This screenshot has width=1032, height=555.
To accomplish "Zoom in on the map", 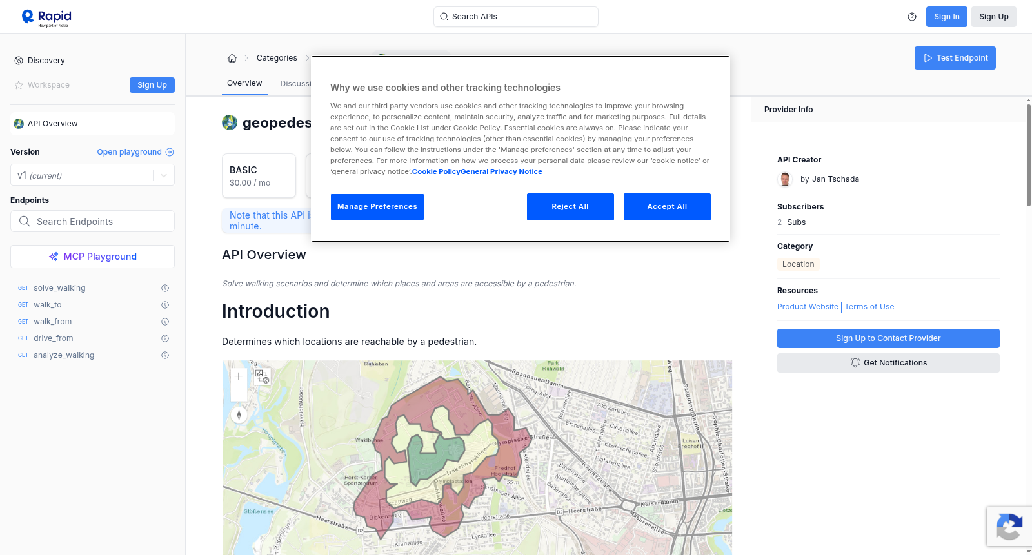I will pyautogui.click(x=239, y=376).
